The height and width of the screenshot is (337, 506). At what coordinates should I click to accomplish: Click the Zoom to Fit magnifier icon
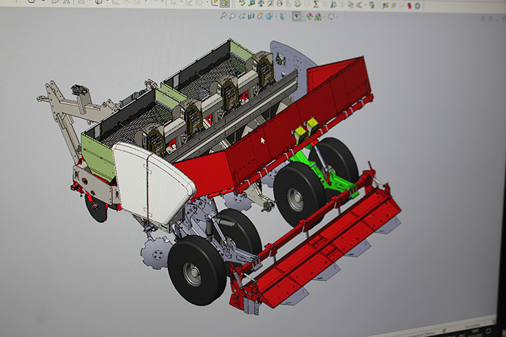(x=223, y=16)
